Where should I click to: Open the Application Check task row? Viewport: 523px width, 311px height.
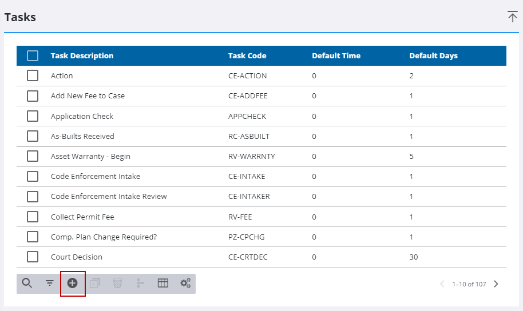point(82,116)
